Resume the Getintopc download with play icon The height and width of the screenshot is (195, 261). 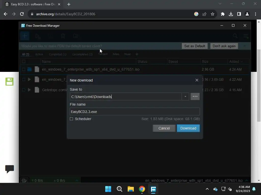coord(30,90)
